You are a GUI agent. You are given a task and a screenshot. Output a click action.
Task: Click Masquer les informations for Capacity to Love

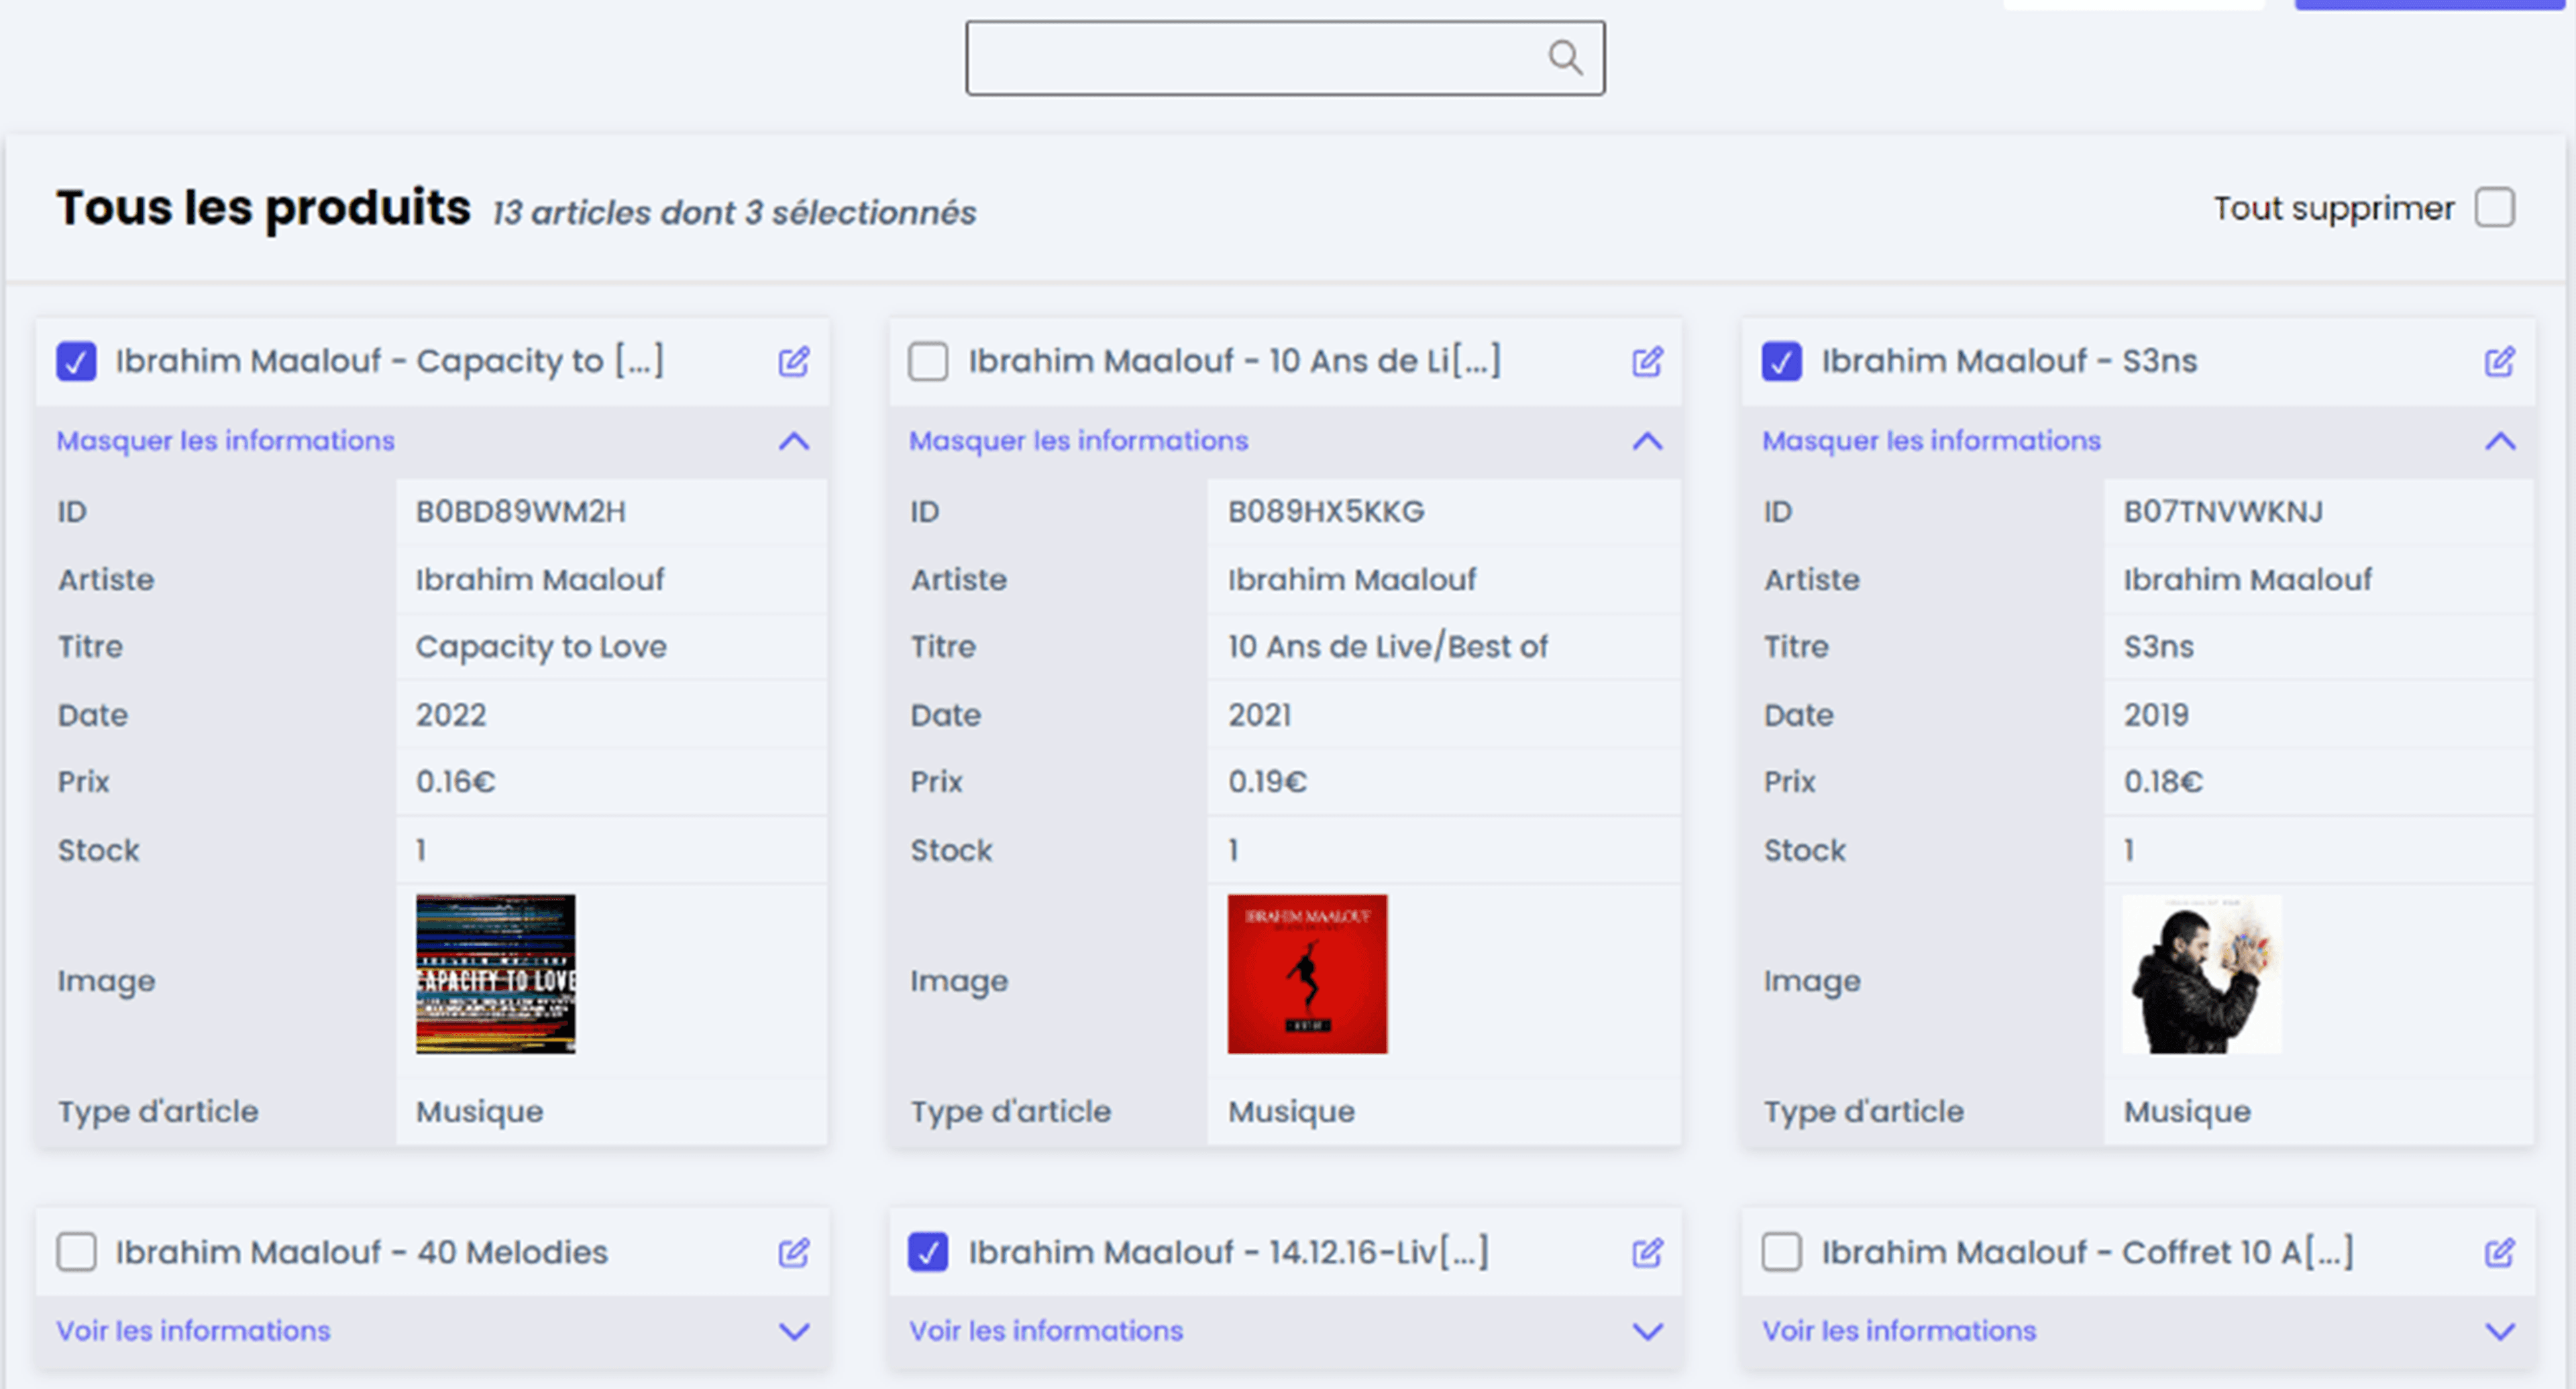[x=225, y=441]
